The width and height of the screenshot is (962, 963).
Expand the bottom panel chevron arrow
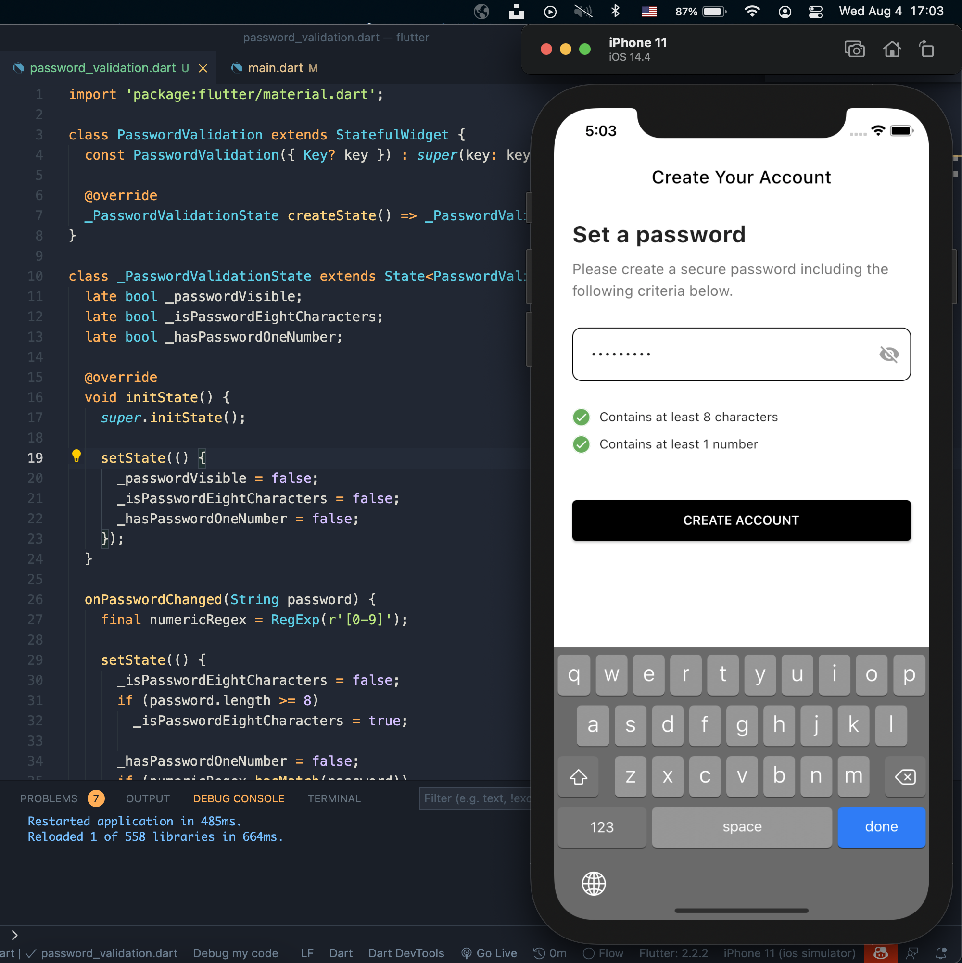click(14, 935)
